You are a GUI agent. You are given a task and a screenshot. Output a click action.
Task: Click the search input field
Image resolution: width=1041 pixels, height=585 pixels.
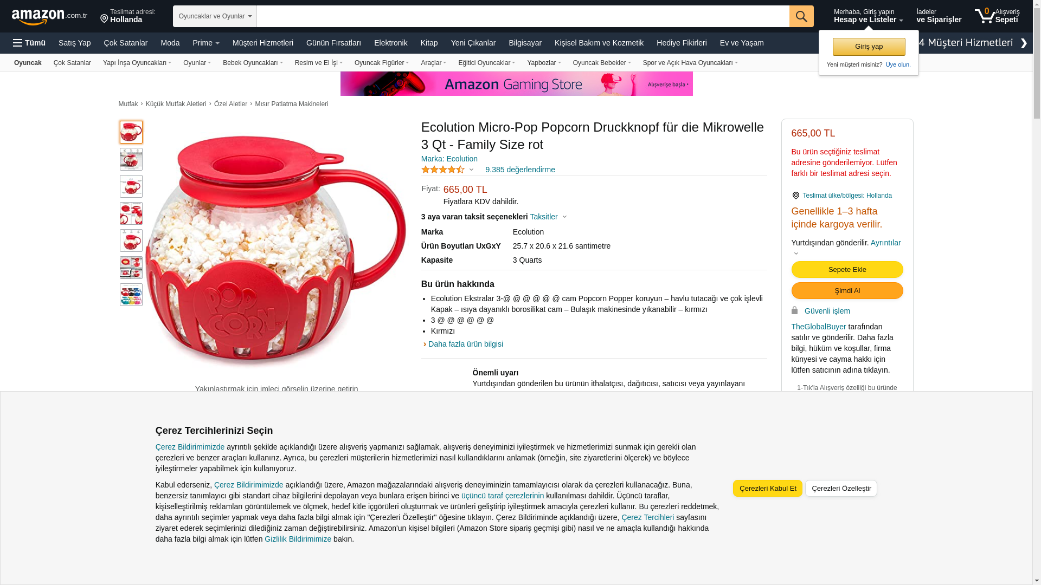(x=523, y=16)
